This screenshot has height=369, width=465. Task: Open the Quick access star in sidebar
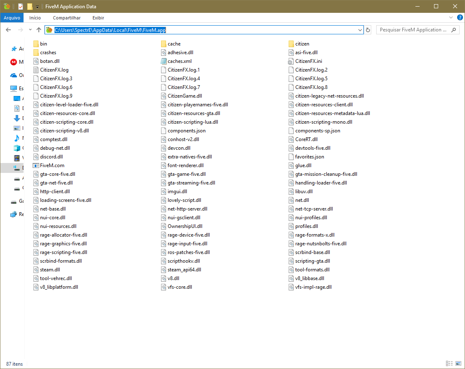pyautogui.click(x=14, y=49)
